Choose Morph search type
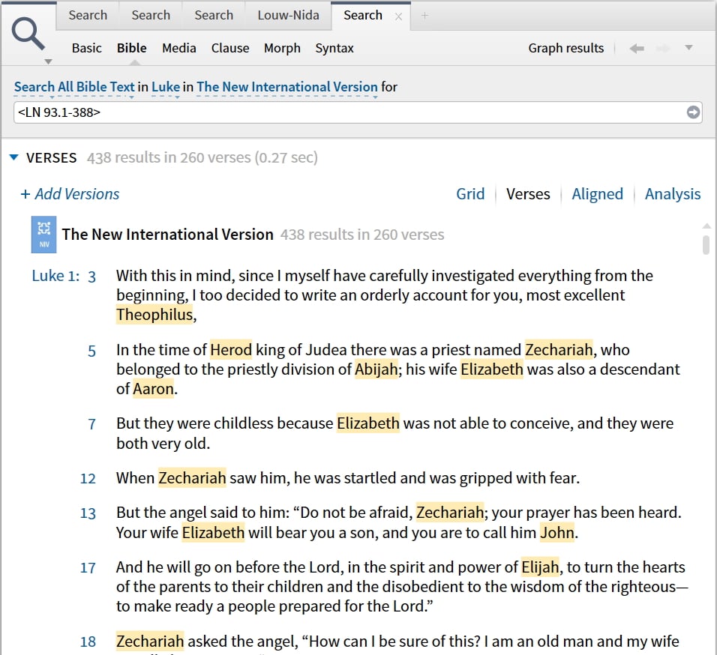 click(x=282, y=48)
